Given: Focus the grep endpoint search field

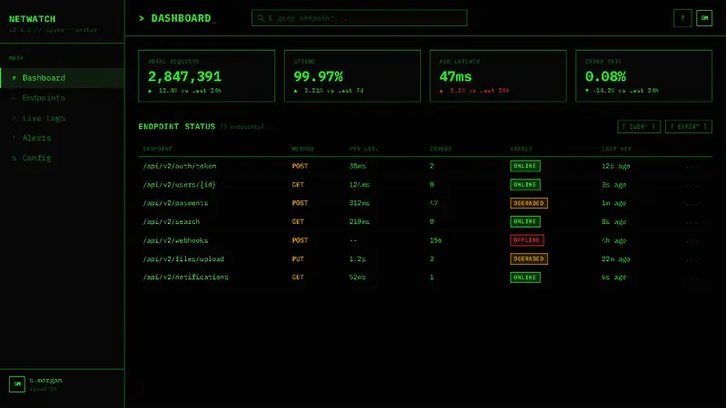Looking at the screenshot, I should coord(359,18).
